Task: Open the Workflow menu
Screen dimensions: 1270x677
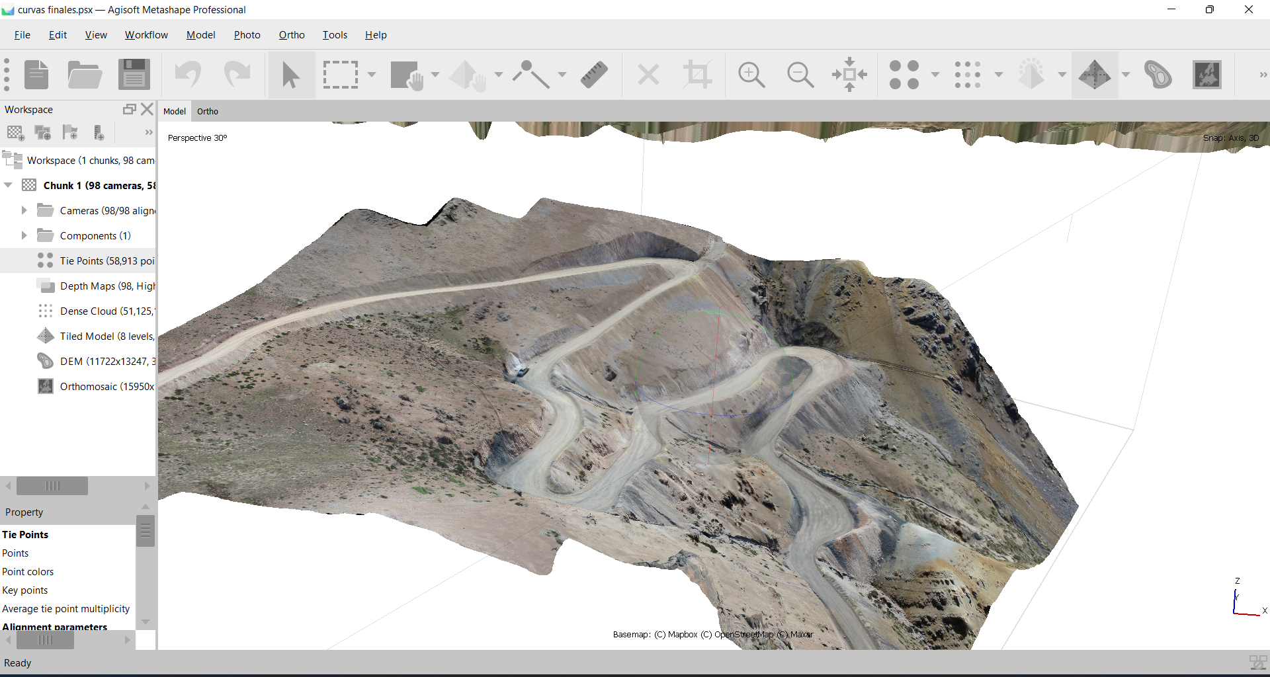Action: point(146,35)
